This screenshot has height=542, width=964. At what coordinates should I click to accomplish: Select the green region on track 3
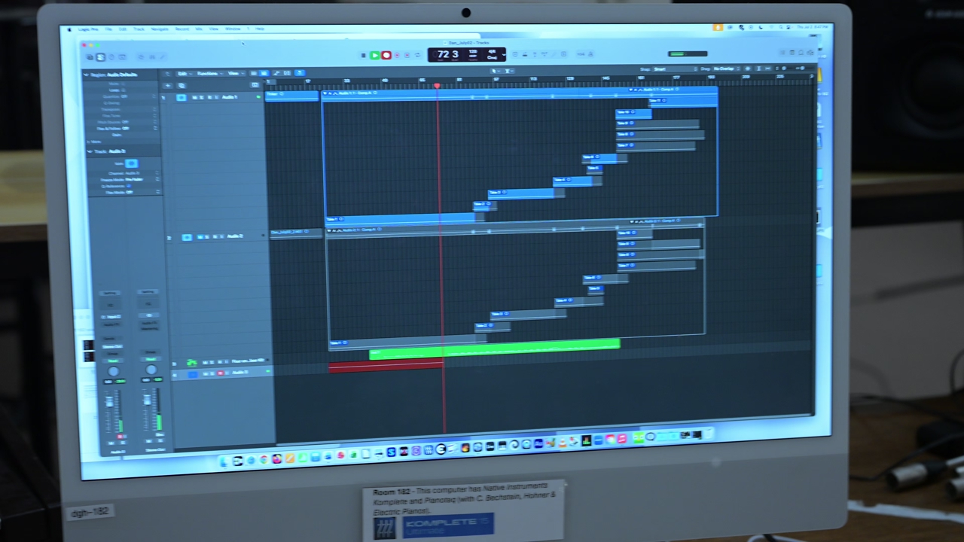click(494, 348)
